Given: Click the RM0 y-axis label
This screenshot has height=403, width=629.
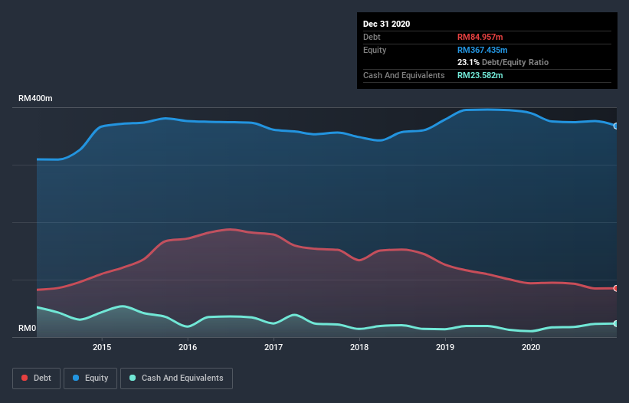Looking at the screenshot, I should click(28, 328).
